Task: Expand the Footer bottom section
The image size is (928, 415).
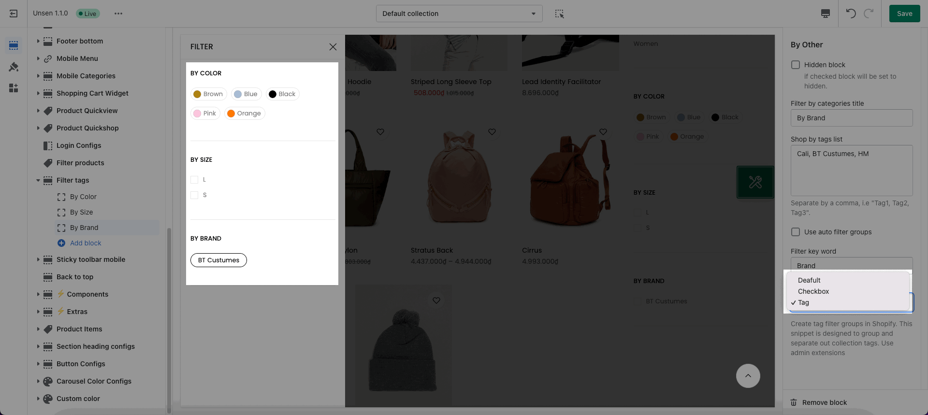Action: tap(38, 41)
